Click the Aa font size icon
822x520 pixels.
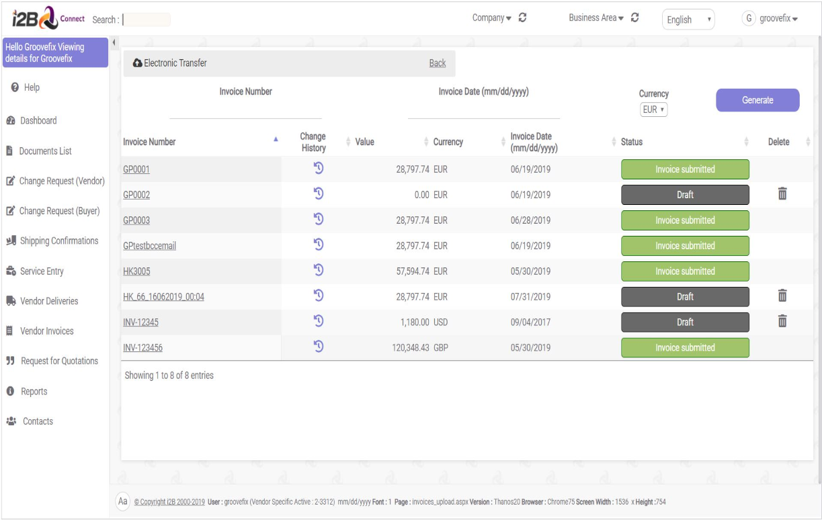tap(123, 501)
